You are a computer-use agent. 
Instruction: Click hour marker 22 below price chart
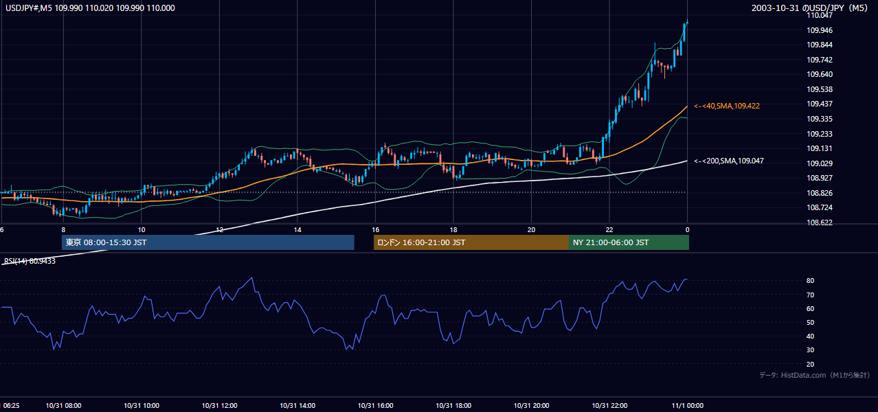tap(609, 229)
